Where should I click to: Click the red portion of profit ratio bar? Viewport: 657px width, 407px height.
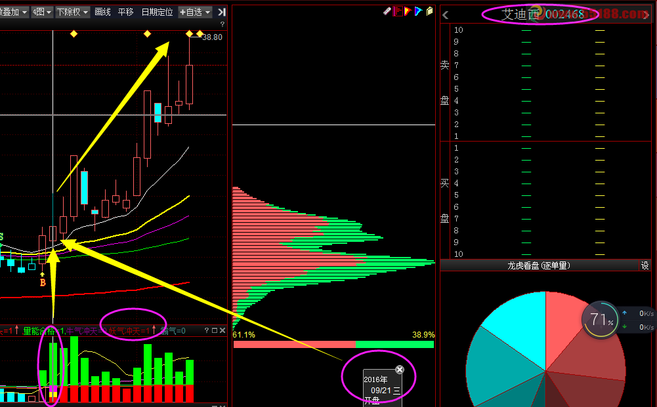coord(295,344)
